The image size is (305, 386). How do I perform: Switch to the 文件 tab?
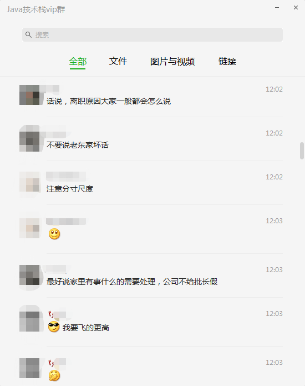point(118,61)
